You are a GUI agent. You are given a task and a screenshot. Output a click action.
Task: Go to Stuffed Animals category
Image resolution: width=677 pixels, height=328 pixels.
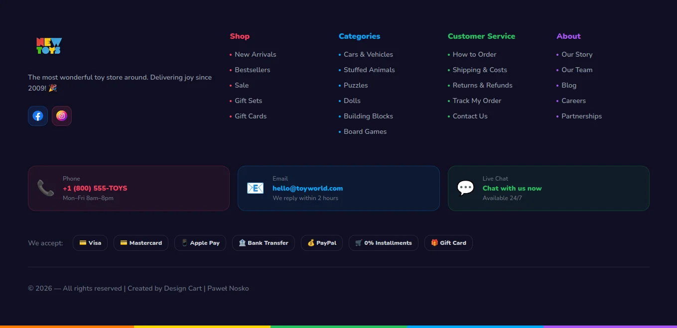pyautogui.click(x=369, y=70)
